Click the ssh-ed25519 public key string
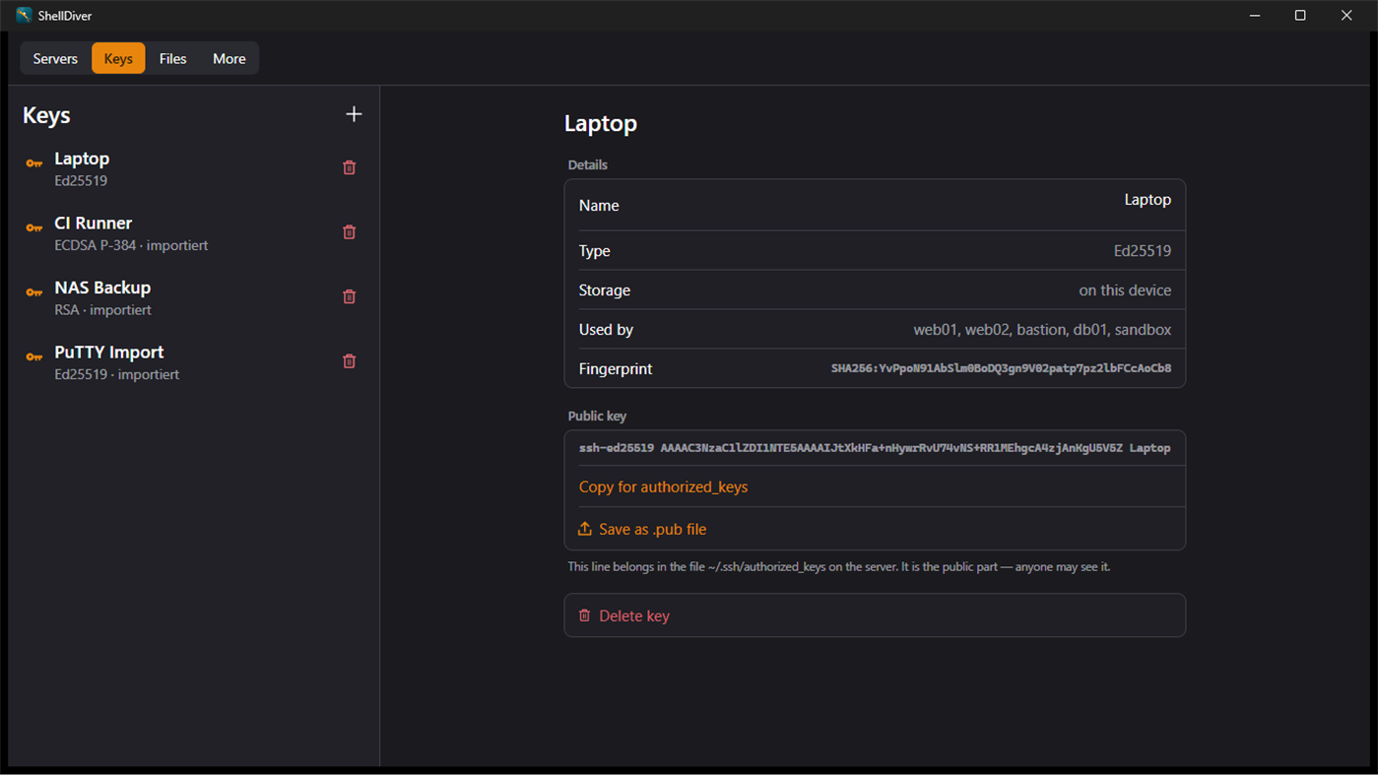This screenshot has width=1378, height=775. coord(875,448)
